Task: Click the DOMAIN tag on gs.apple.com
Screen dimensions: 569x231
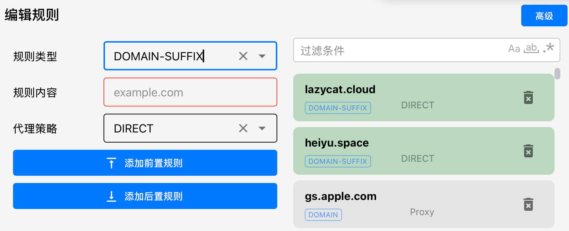Action: click(x=323, y=215)
